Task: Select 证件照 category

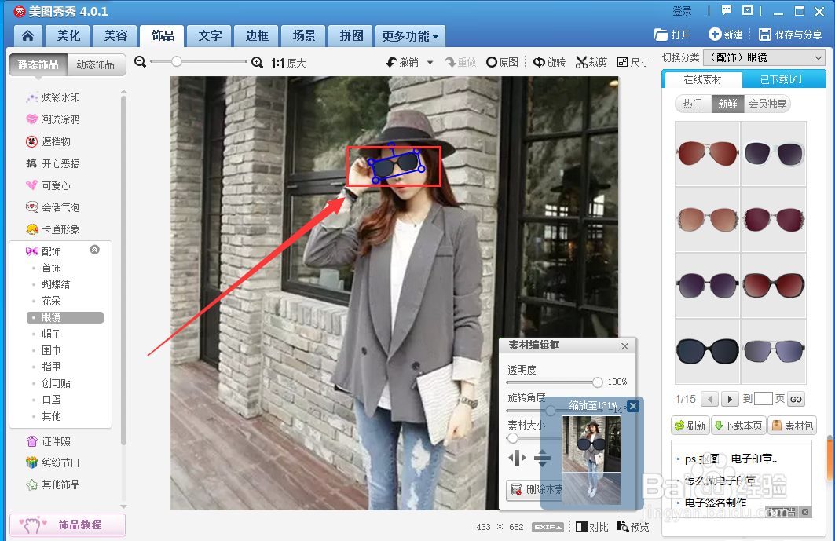Action: click(49, 441)
